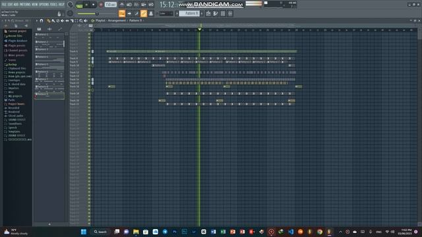
Task: Show audio clips using waveform picker icon
Action: tap(49, 29)
